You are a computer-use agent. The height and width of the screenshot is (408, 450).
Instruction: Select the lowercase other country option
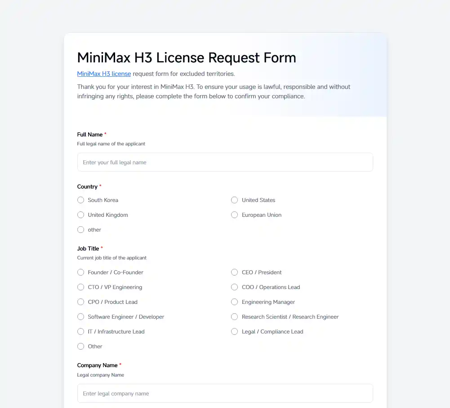tap(80, 230)
